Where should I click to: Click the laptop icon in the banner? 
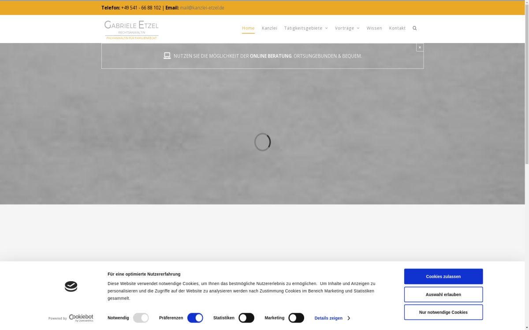coord(167,56)
